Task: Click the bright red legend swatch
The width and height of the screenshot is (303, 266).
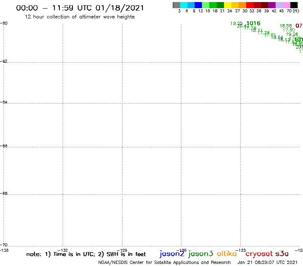Action: tap(250, 5)
